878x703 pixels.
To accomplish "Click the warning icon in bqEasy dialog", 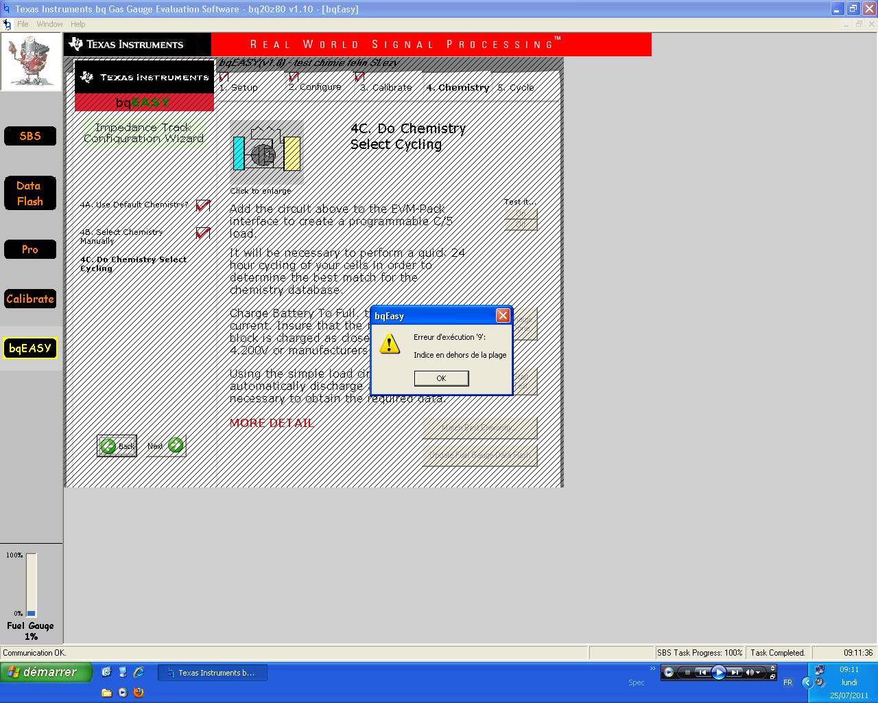I will pyautogui.click(x=390, y=344).
